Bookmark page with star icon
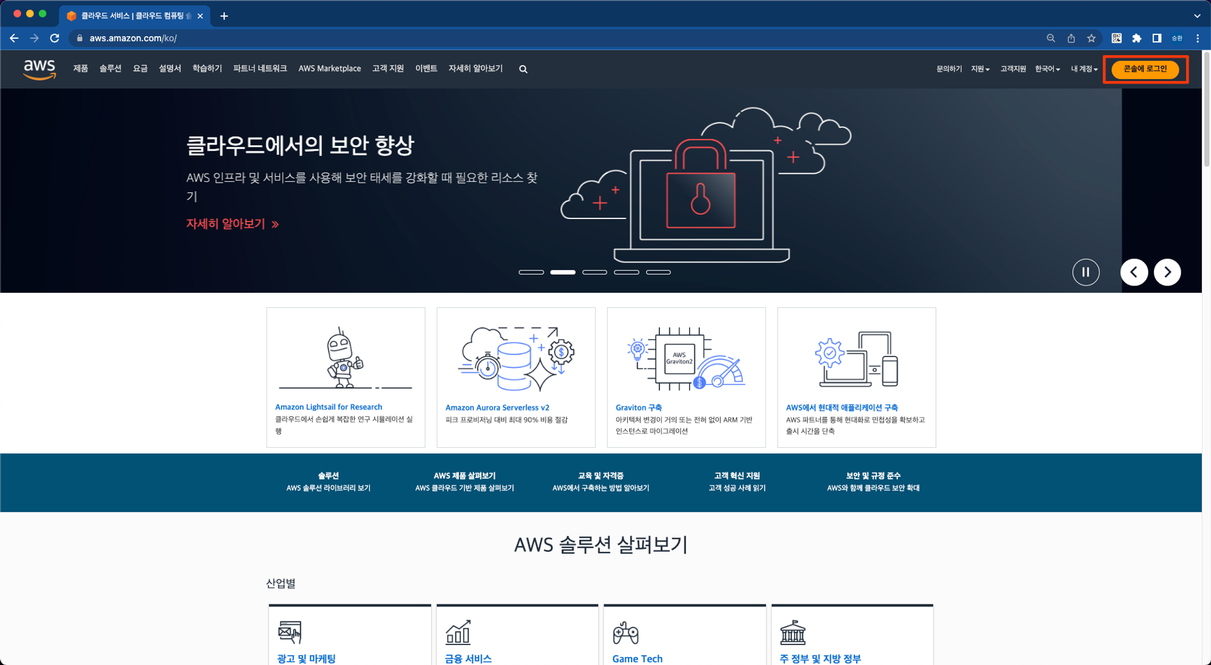The height and width of the screenshot is (665, 1211). pyautogui.click(x=1091, y=38)
